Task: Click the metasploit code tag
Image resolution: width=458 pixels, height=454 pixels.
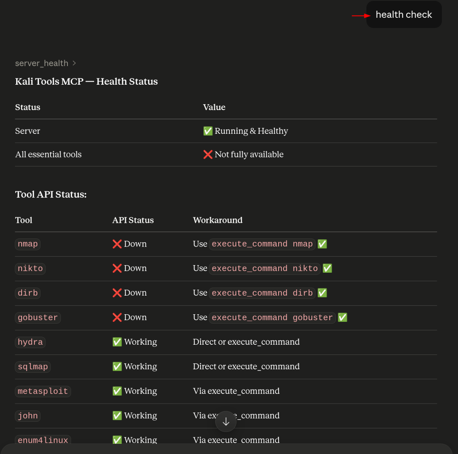Action: (x=43, y=391)
